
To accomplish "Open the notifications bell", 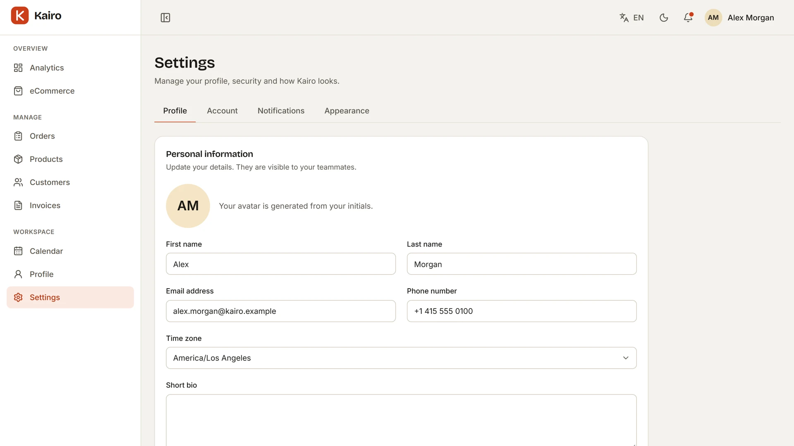I will coord(688,18).
